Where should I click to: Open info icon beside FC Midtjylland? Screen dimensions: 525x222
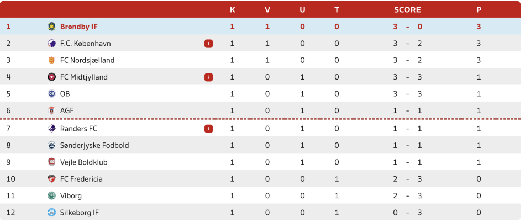pyautogui.click(x=208, y=77)
